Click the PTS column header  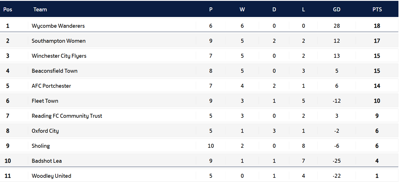(377, 9)
